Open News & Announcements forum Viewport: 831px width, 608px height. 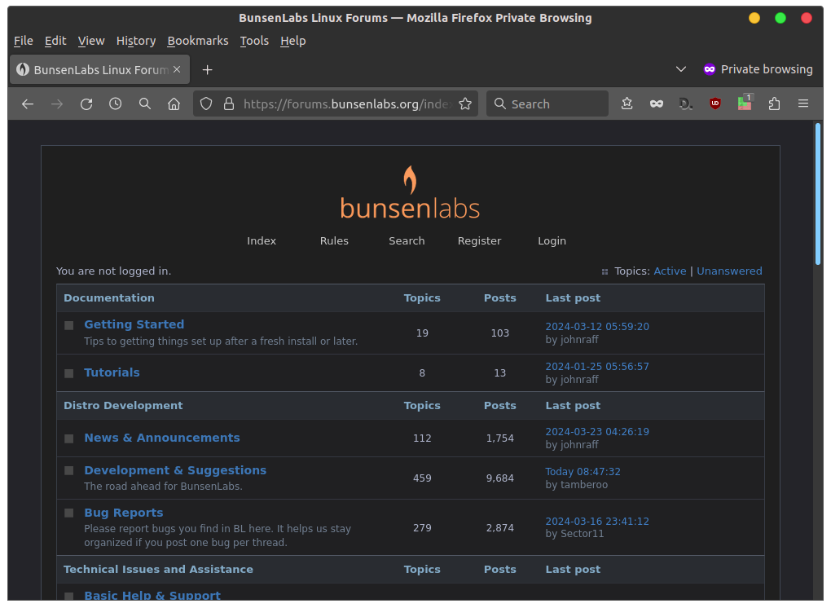(161, 438)
